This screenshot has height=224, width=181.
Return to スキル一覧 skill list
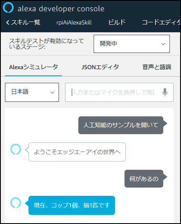(26, 22)
